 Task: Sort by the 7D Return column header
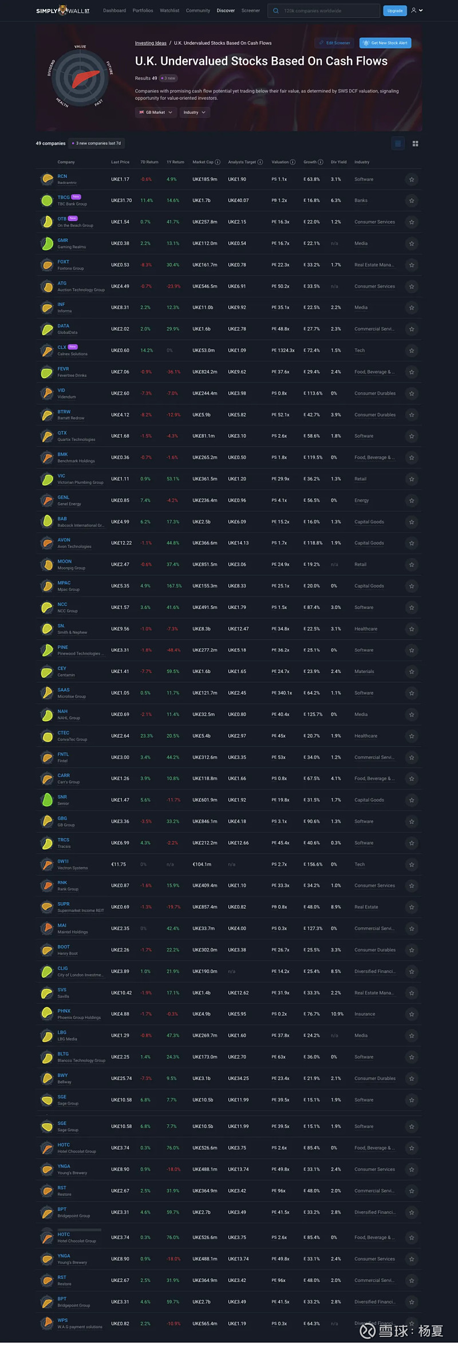pos(149,162)
